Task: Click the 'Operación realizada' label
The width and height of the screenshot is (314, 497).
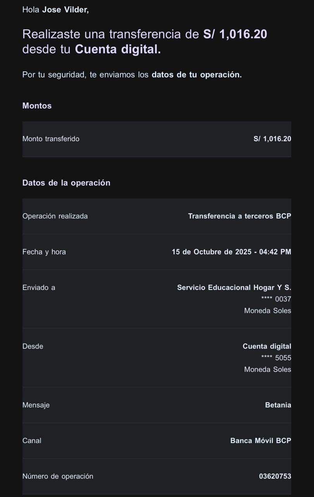Action: tap(55, 216)
